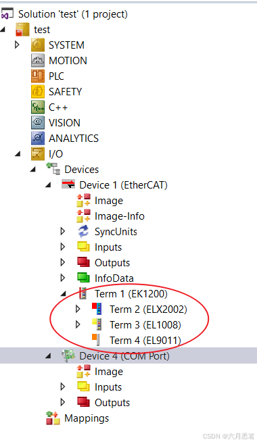Select the "Term 2 (ELX2002)" label
Image resolution: width=257 pixels, height=444 pixels.
(149, 310)
